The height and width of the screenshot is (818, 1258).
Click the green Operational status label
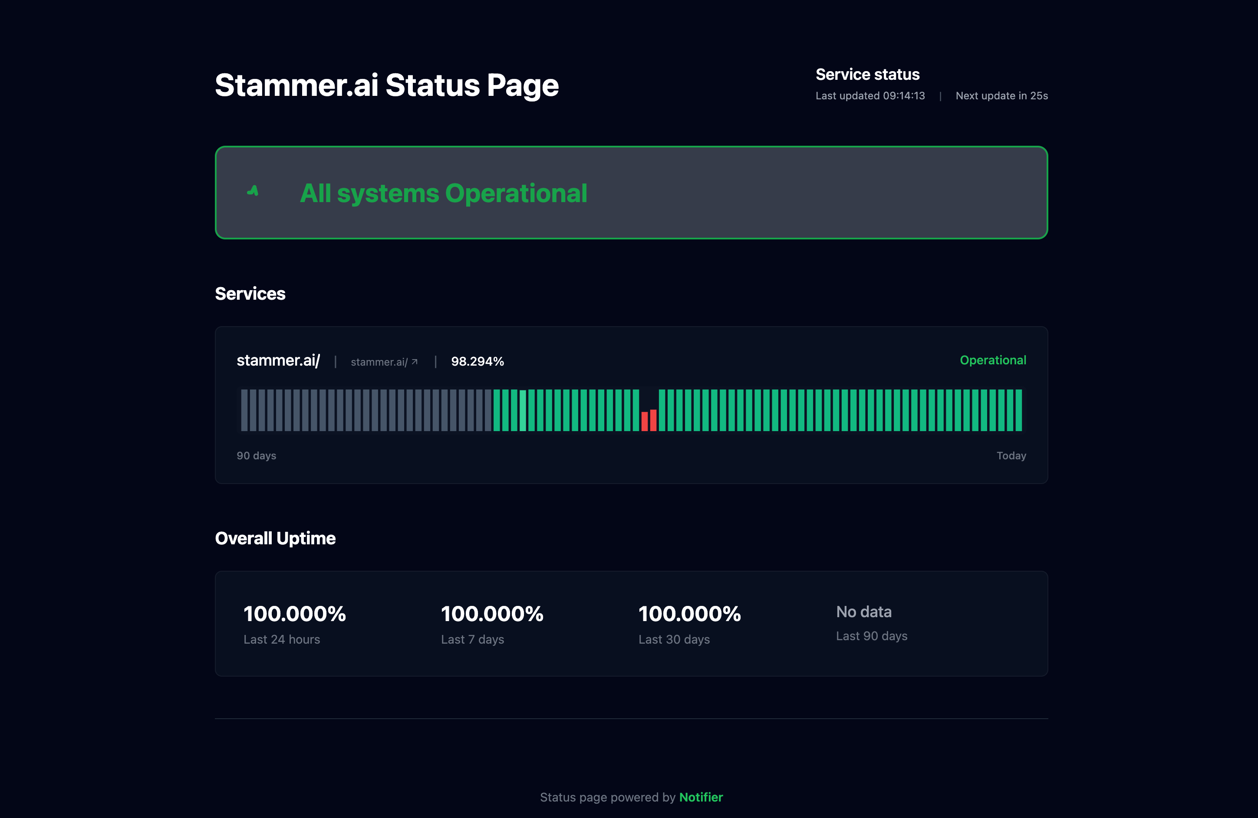point(992,360)
